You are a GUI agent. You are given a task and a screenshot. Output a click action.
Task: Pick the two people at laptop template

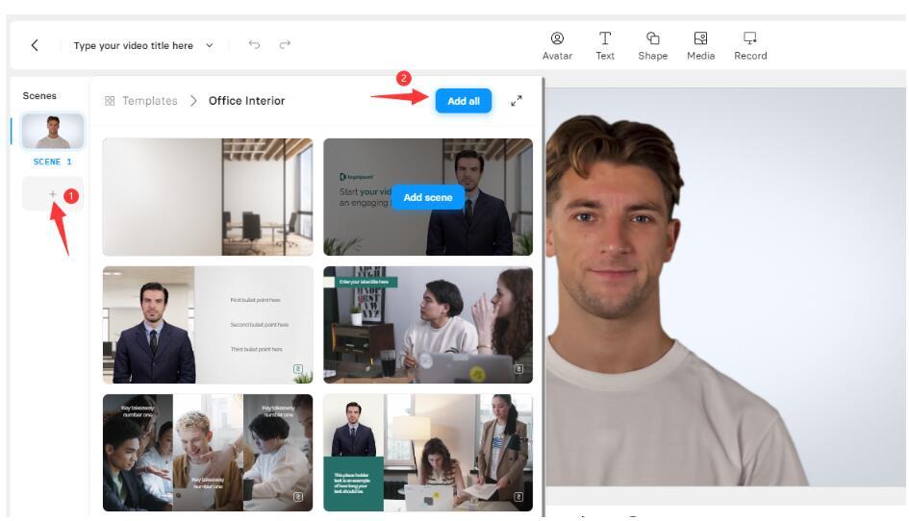[x=428, y=325]
